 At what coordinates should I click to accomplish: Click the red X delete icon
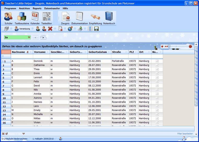[50, 29]
